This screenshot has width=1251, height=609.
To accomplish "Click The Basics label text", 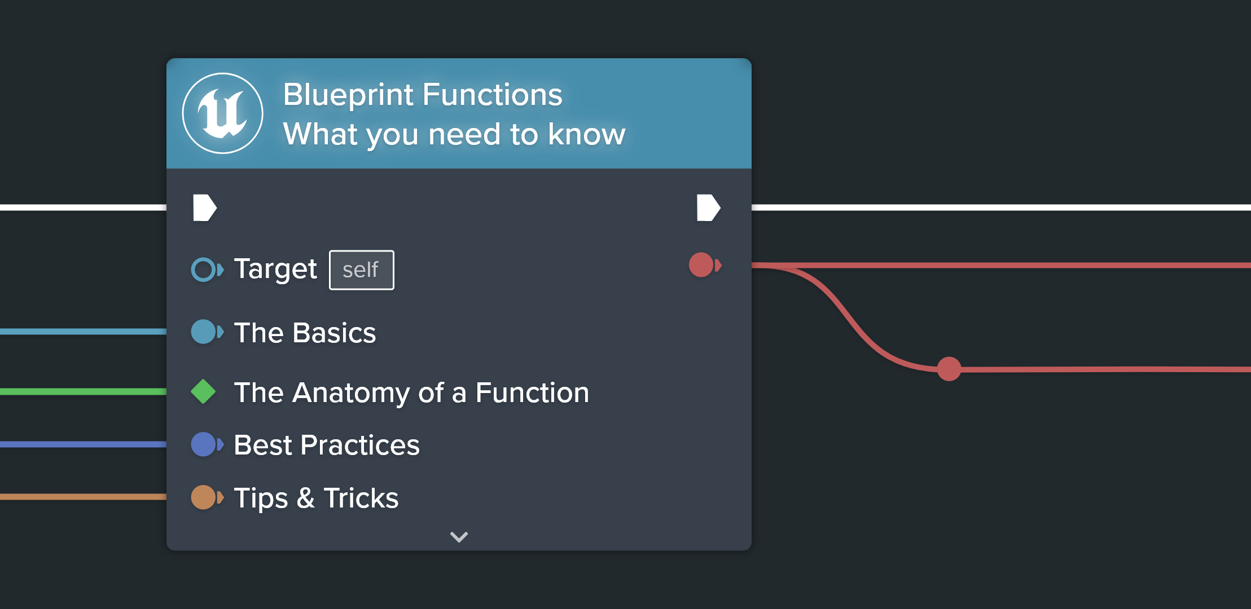I will pos(305,333).
